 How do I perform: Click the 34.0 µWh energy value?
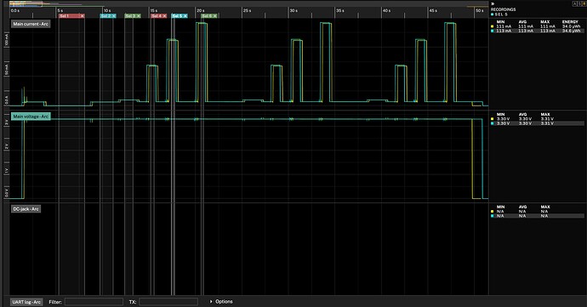572,26
